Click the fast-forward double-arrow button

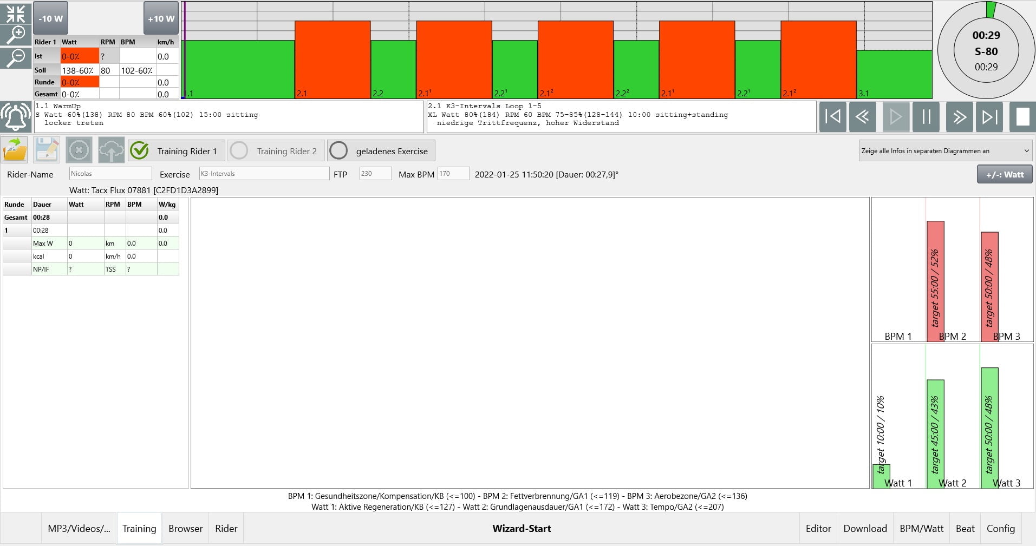tap(959, 117)
